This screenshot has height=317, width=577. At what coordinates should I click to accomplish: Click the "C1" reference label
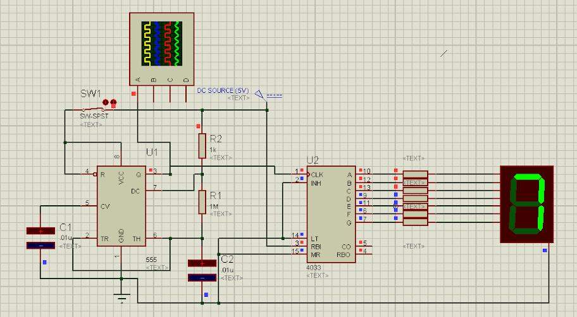coord(66,227)
